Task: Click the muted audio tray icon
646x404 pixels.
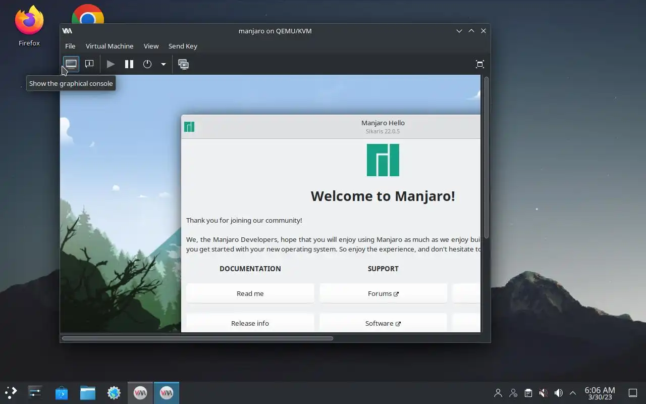Action: 543,393
